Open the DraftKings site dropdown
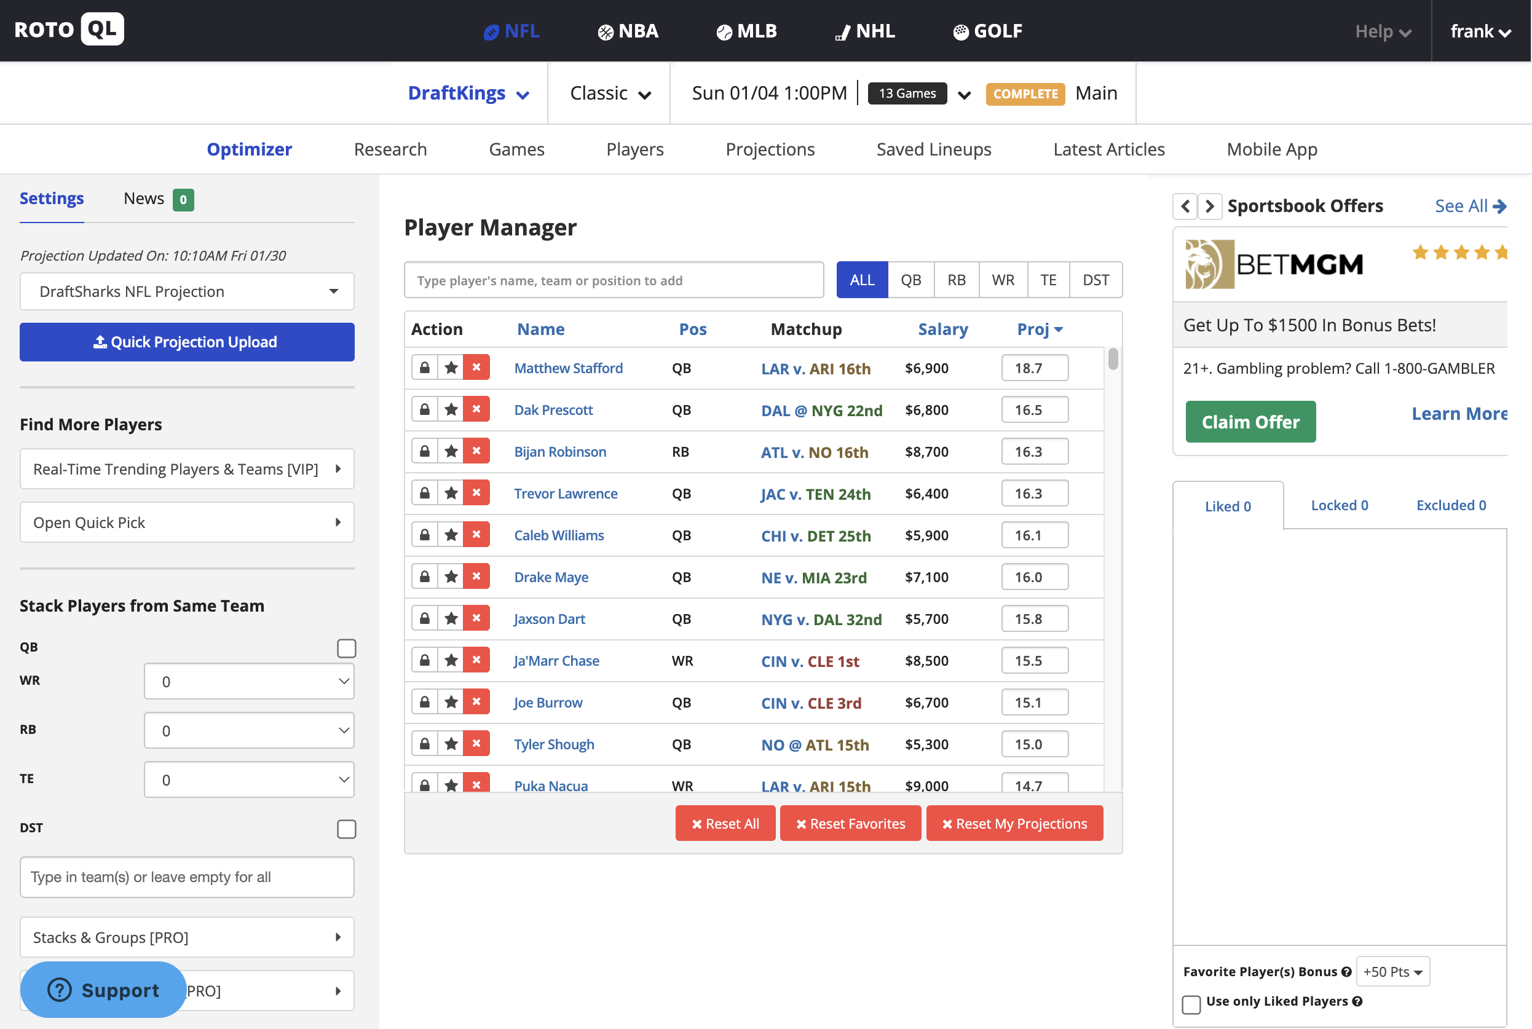This screenshot has height=1029, width=1532. [x=468, y=93]
